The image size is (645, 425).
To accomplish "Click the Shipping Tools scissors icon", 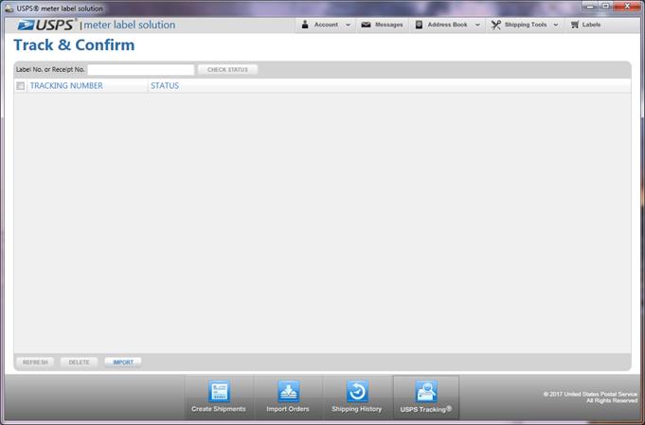I will coord(495,25).
